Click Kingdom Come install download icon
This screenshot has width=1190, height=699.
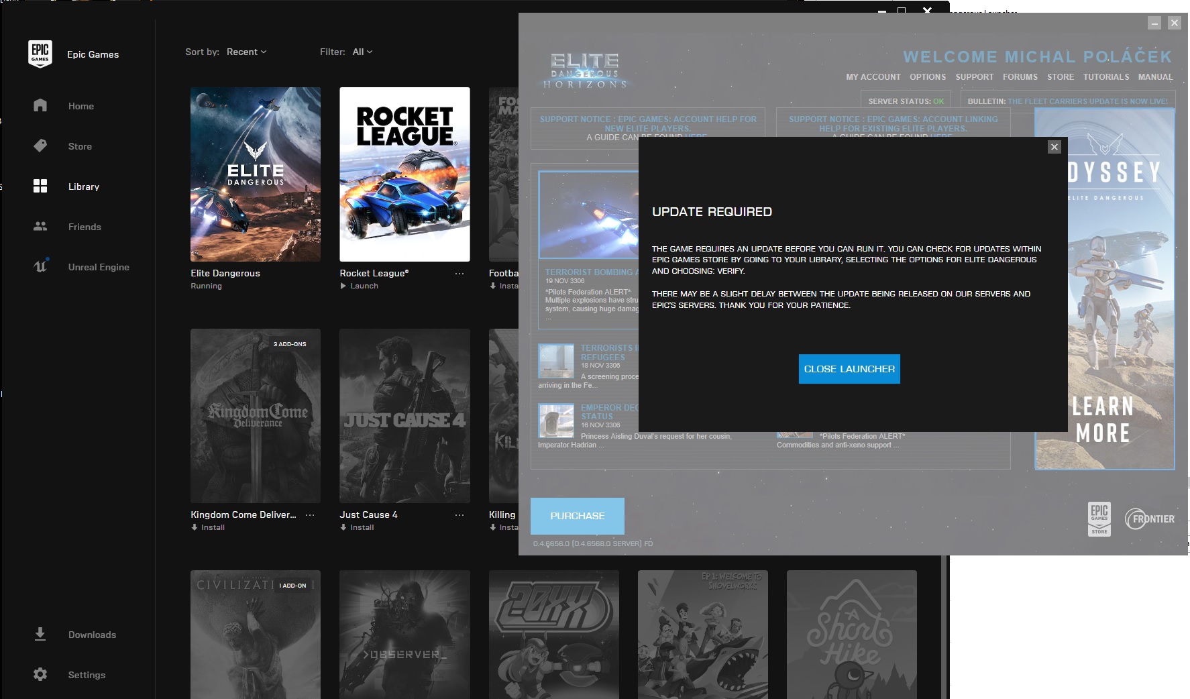[195, 527]
